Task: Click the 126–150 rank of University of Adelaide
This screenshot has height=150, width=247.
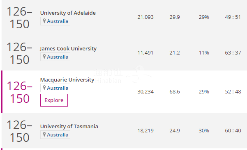Action: tap(20, 18)
